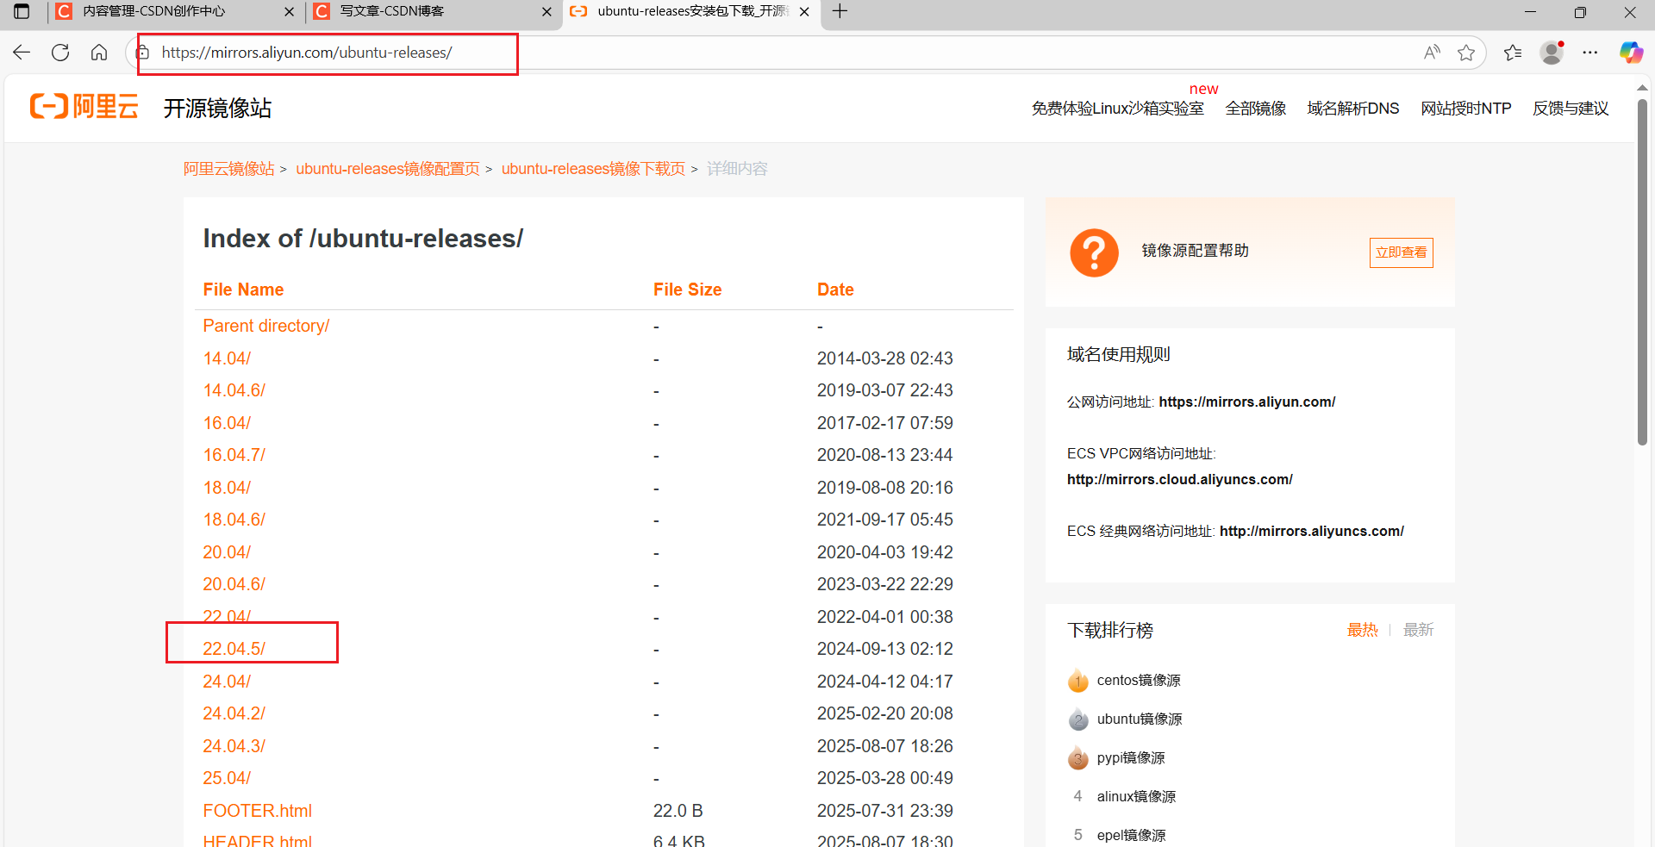
Task: Switch ranking to 最新
Action: (1418, 630)
